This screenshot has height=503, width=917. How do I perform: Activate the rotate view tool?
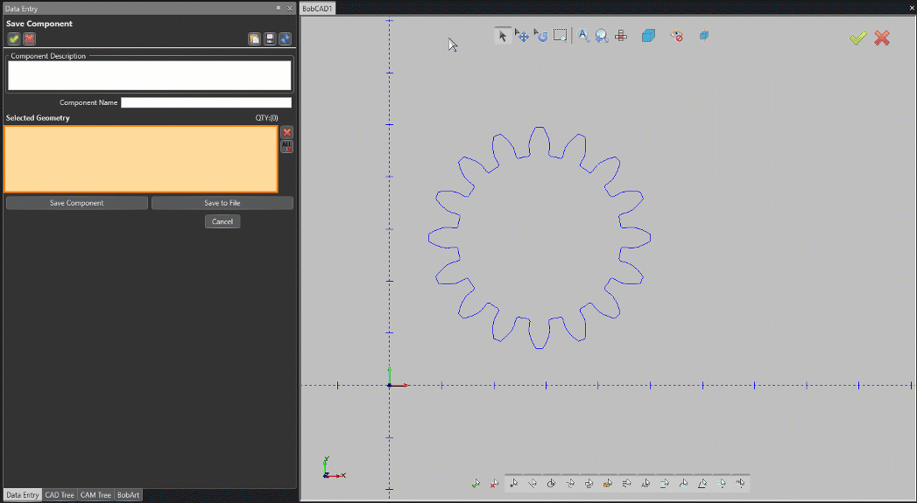pos(540,36)
